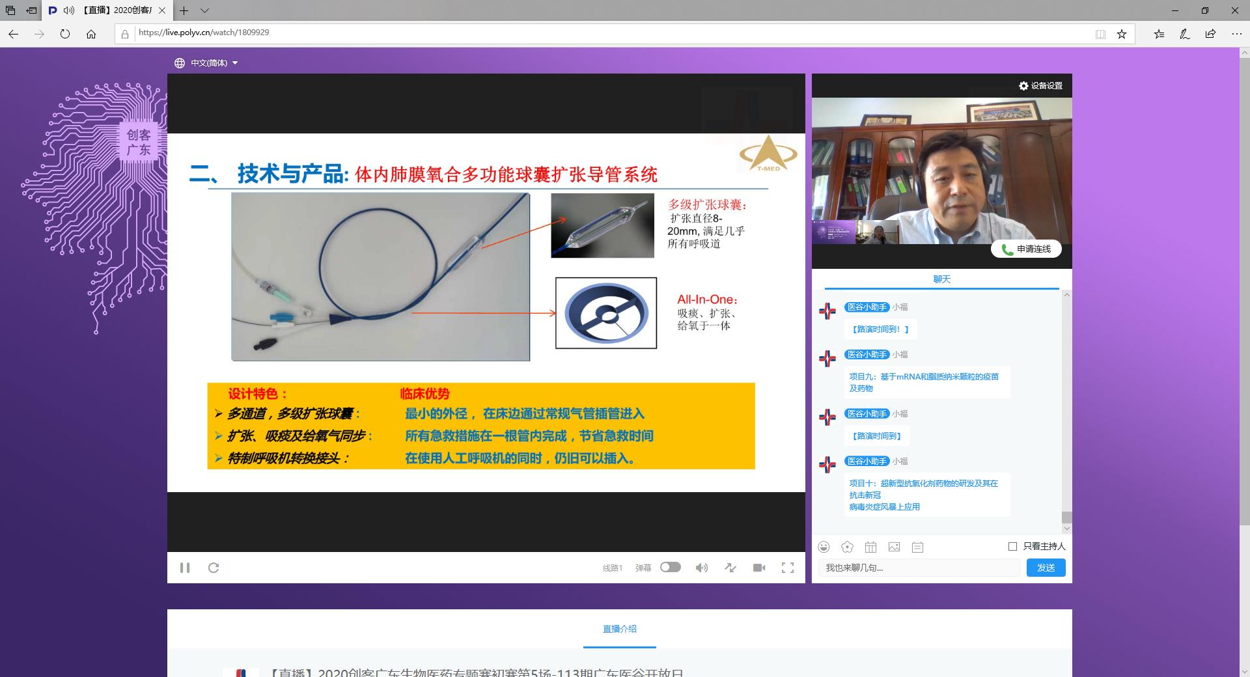Screen dimensions: 1250x677
Task: Mute the player volume speaker icon
Action: coord(701,568)
